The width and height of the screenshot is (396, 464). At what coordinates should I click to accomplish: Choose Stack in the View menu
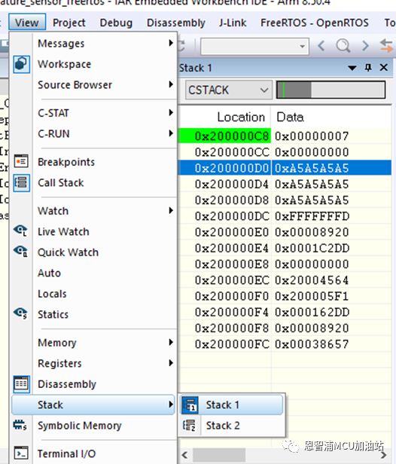pos(93,404)
